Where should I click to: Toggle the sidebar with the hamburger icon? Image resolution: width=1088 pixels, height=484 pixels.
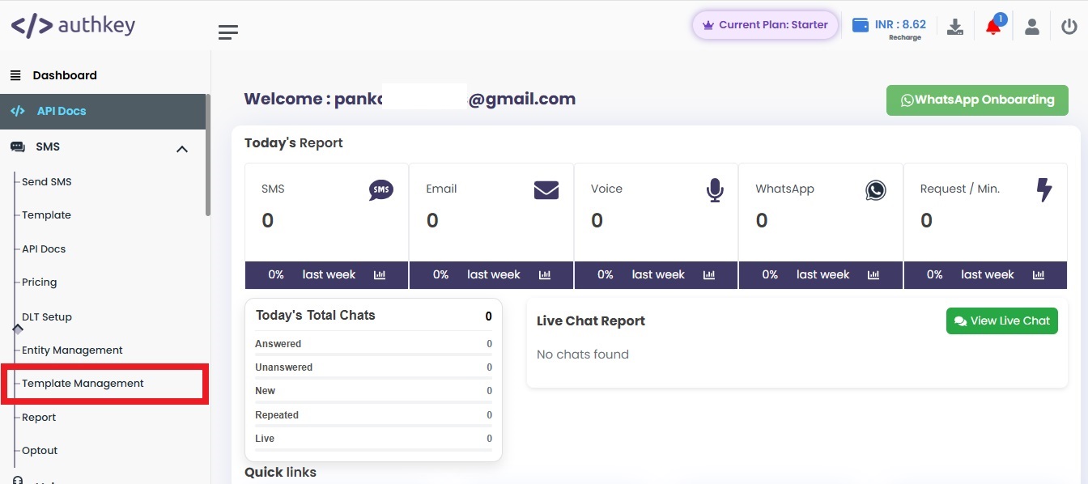(228, 32)
